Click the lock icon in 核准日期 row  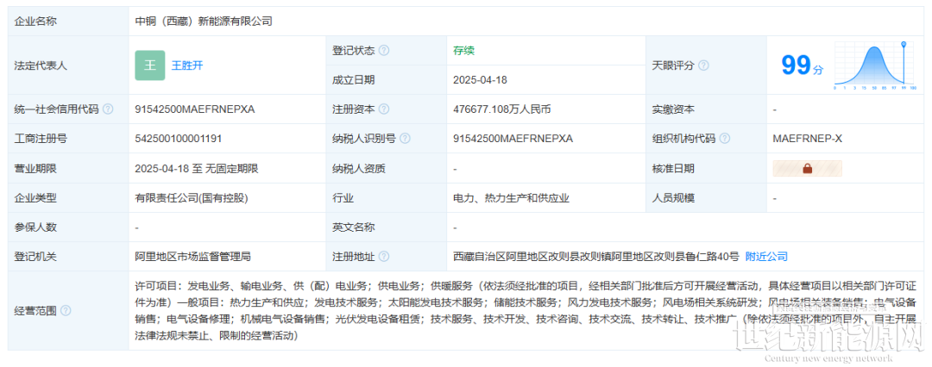tap(807, 169)
